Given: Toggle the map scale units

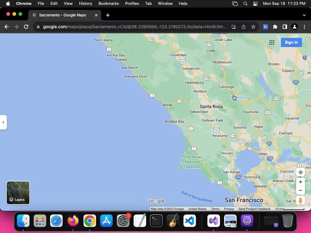Looking at the screenshot, I should tap(289, 209).
